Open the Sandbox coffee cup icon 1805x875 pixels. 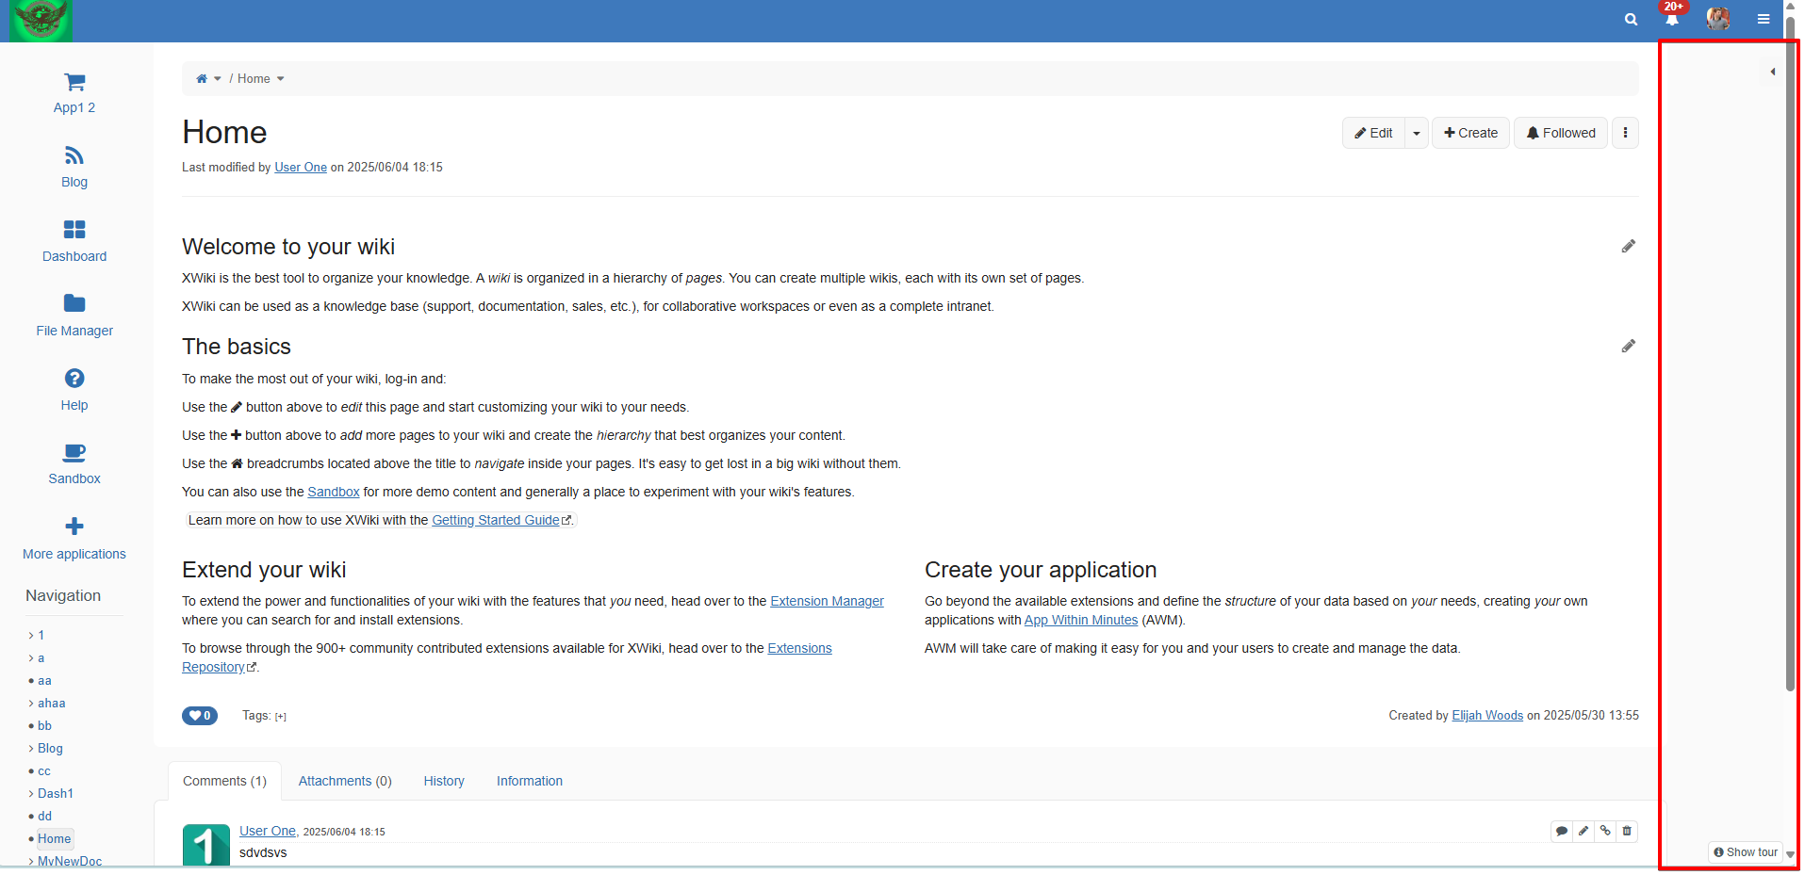pyautogui.click(x=74, y=453)
